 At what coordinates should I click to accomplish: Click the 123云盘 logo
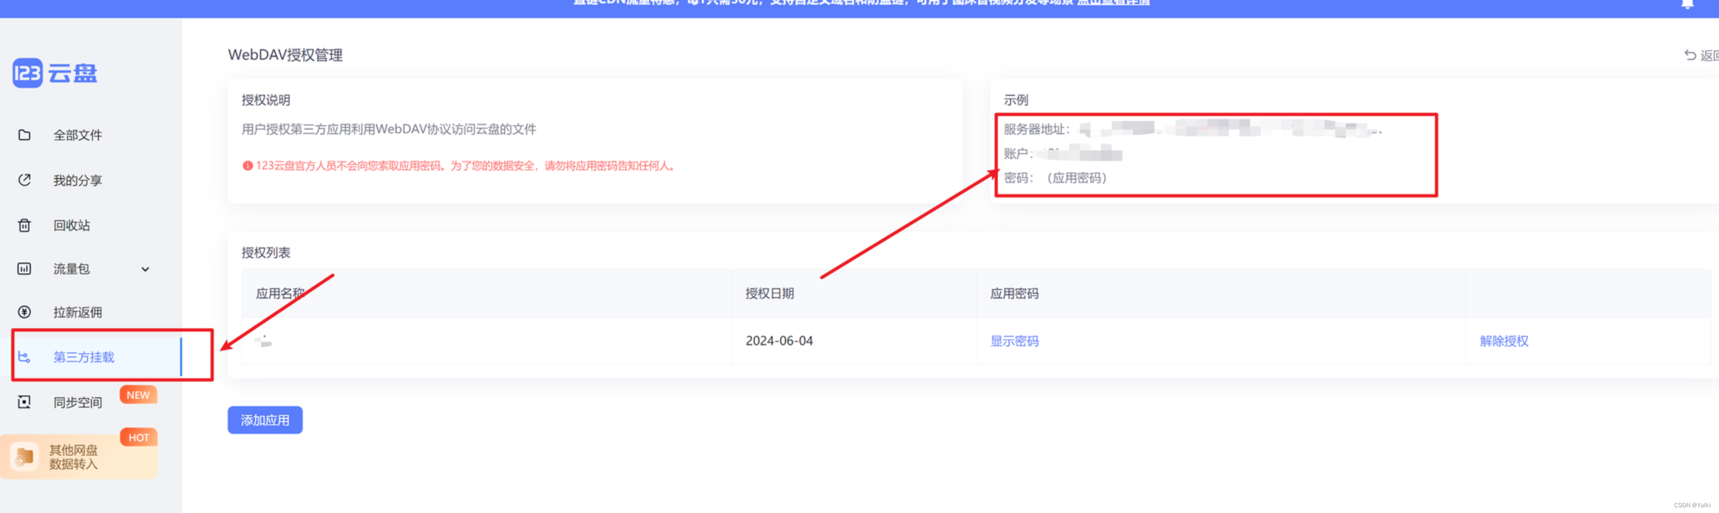pyautogui.click(x=55, y=72)
